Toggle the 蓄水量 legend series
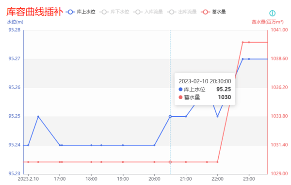This screenshot has width=291, height=185. point(213,12)
